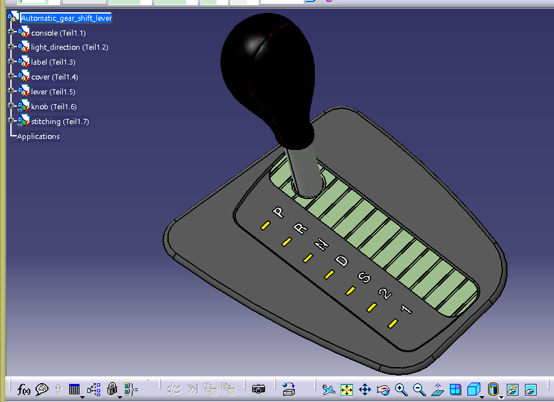Click the Manipulation icon with blue arrow

(x=289, y=389)
